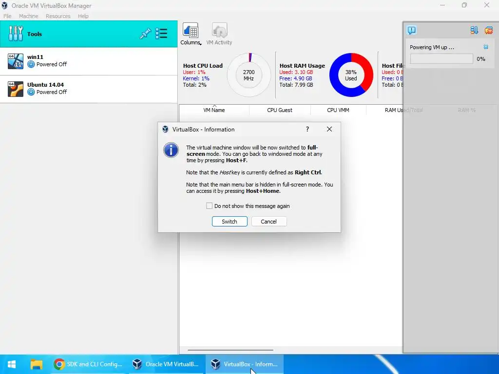Cancel the Powering VM up progress
The height and width of the screenshot is (374, 499).
coord(486,47)
